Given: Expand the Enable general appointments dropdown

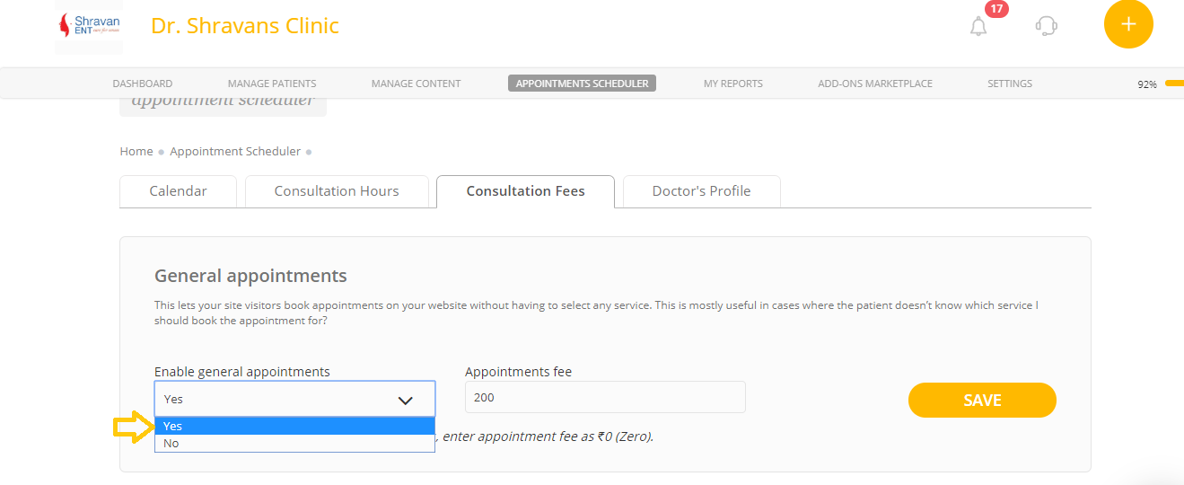Looking at the screenshot, I should coord(294,399).
